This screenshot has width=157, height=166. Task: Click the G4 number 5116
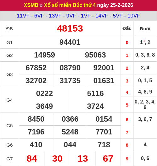point(95,93)
